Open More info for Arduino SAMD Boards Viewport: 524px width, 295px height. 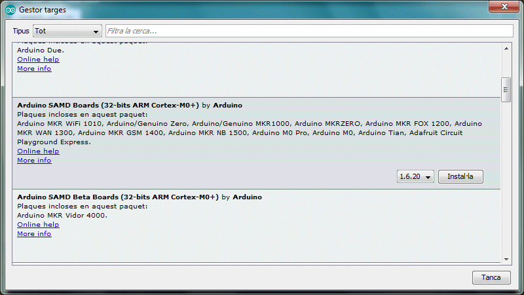34,161
